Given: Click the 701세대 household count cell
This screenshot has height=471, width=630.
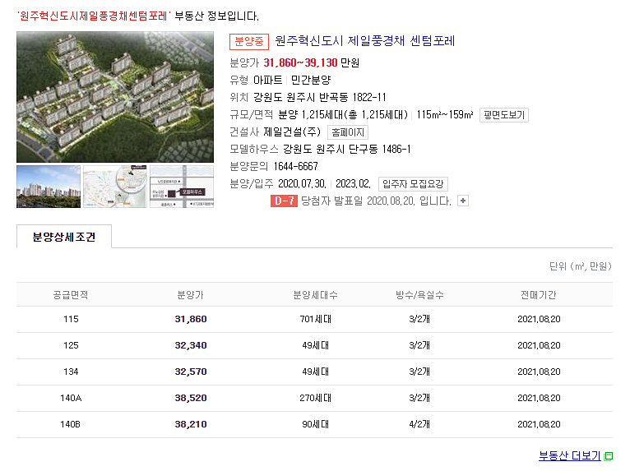Looking at the screenshot, I should point(315,319).
